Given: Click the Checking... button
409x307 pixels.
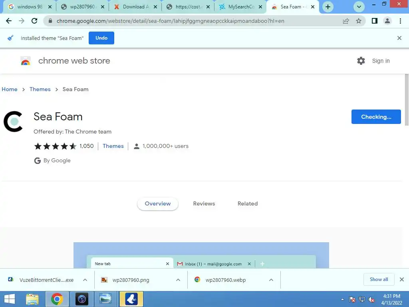Looking at the screenshot, I should pyautogui.click(x=376, y=117).
